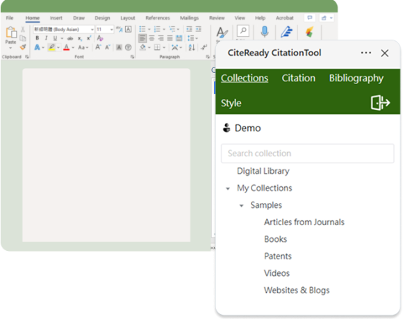Switch to the Bibliography tab
This screenshot has height=319, width=403.
pos(356,78)
